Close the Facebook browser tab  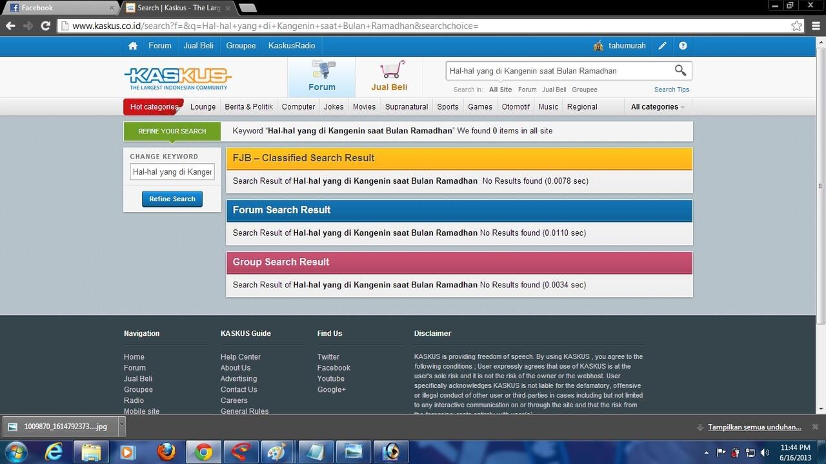[112, 8]
